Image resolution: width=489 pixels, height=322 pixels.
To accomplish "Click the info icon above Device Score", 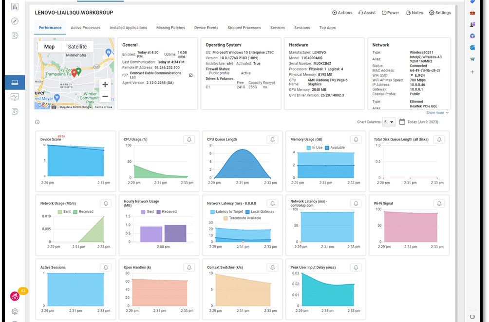I will click(38, 122).
